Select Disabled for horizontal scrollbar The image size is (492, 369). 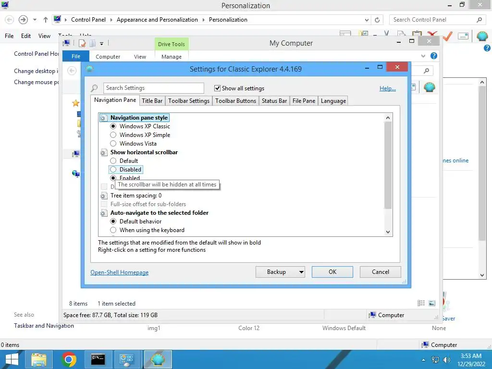pos(113,170)
